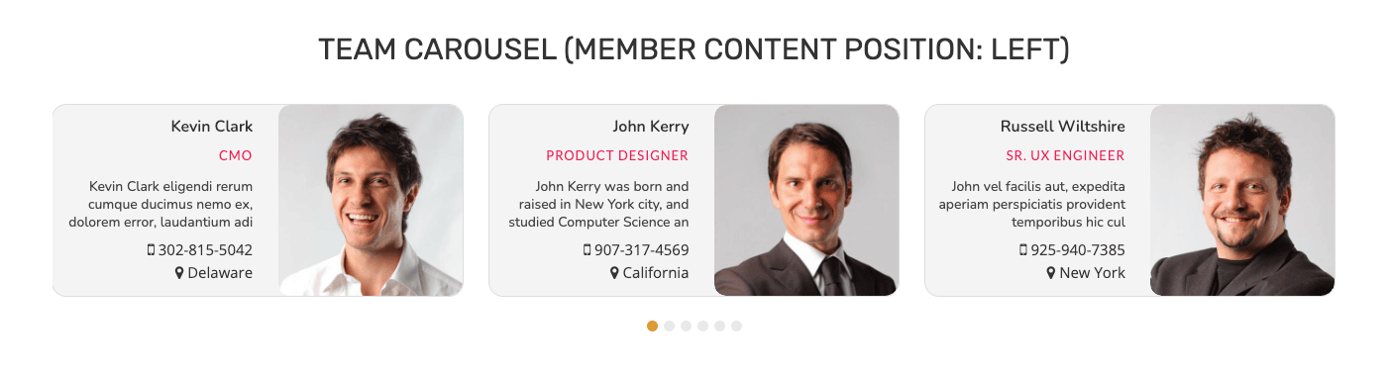Switch to the fifth carousel dot
Image resolution: width=1390 pixels, height=372 pixels.
click(x=719, y=325)
